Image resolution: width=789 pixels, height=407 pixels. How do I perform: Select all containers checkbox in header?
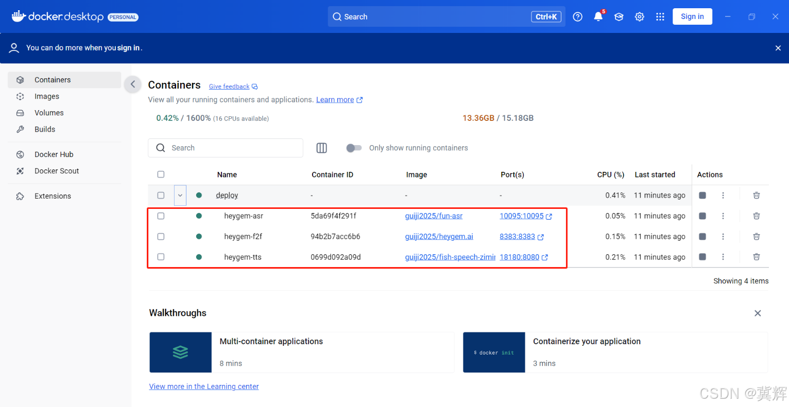(161, 174)
